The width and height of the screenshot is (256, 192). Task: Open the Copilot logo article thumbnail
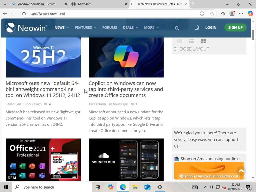[x=126, y=57]
